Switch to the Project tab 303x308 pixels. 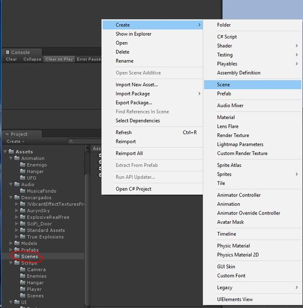click(22, 134)
